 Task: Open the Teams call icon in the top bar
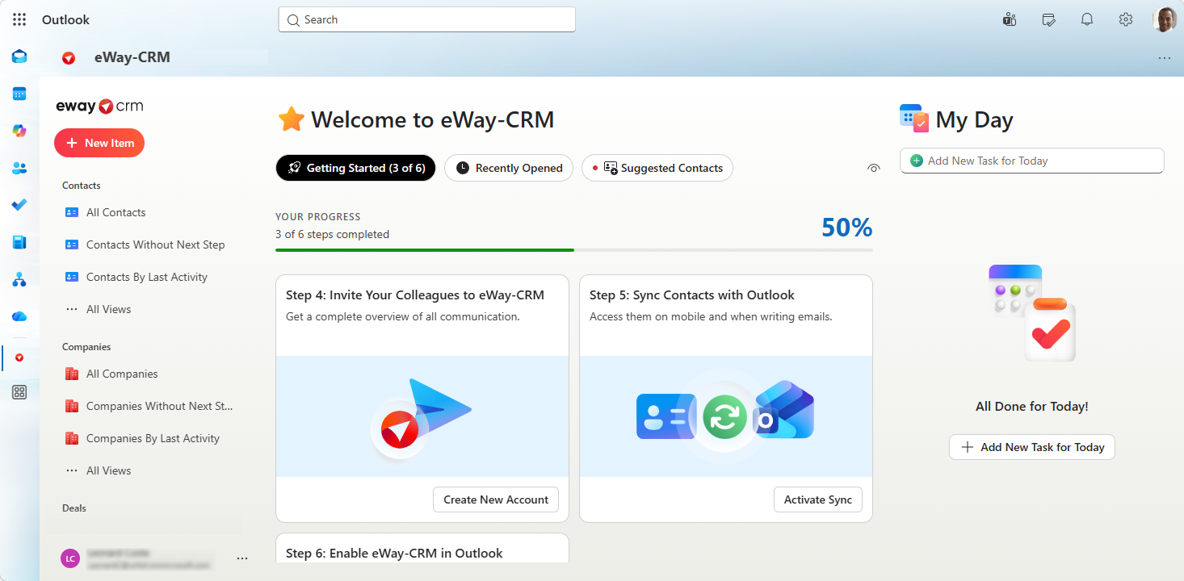coord(1009,19)
